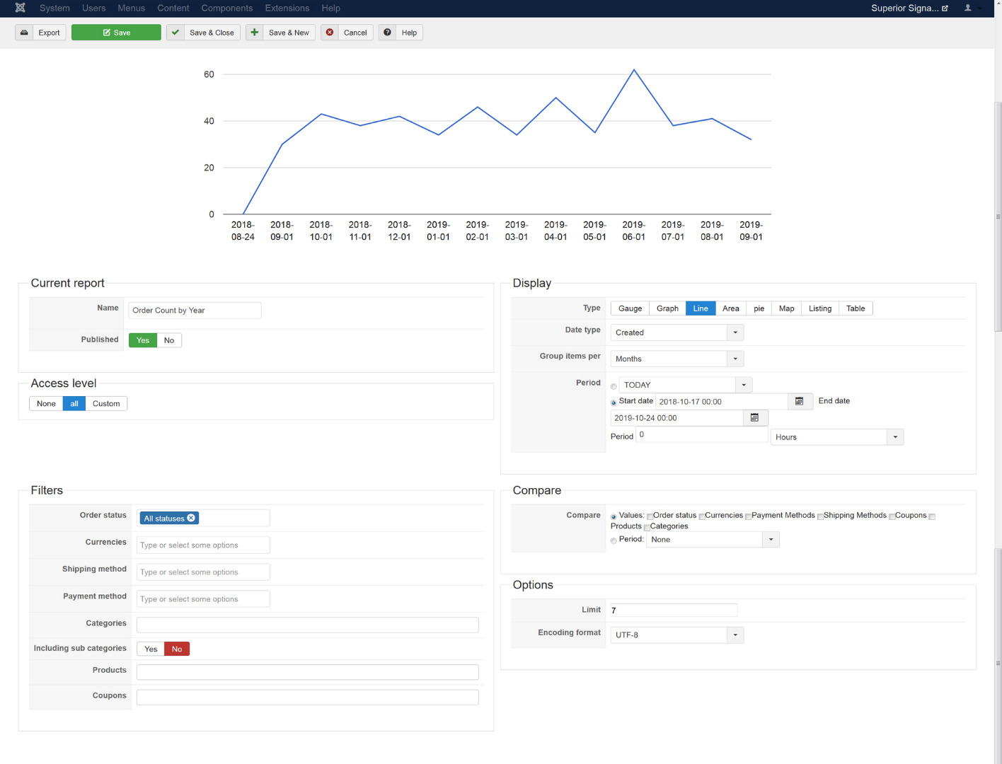Screen dimensions: 1002x764
Task: Click the Start date text field
Action: point(722,401)
